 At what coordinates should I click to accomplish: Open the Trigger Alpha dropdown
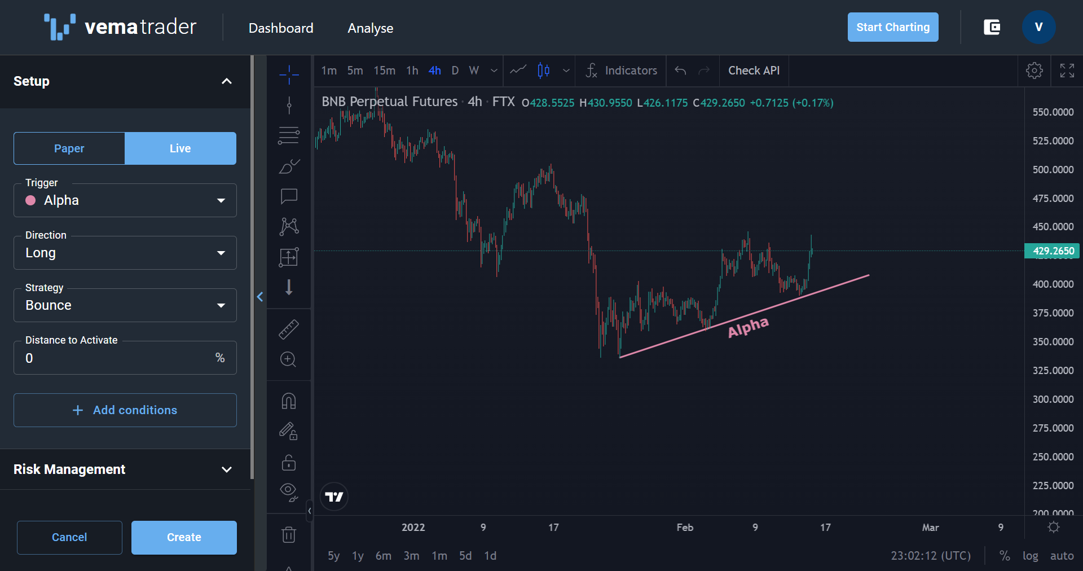click(125, 200)
